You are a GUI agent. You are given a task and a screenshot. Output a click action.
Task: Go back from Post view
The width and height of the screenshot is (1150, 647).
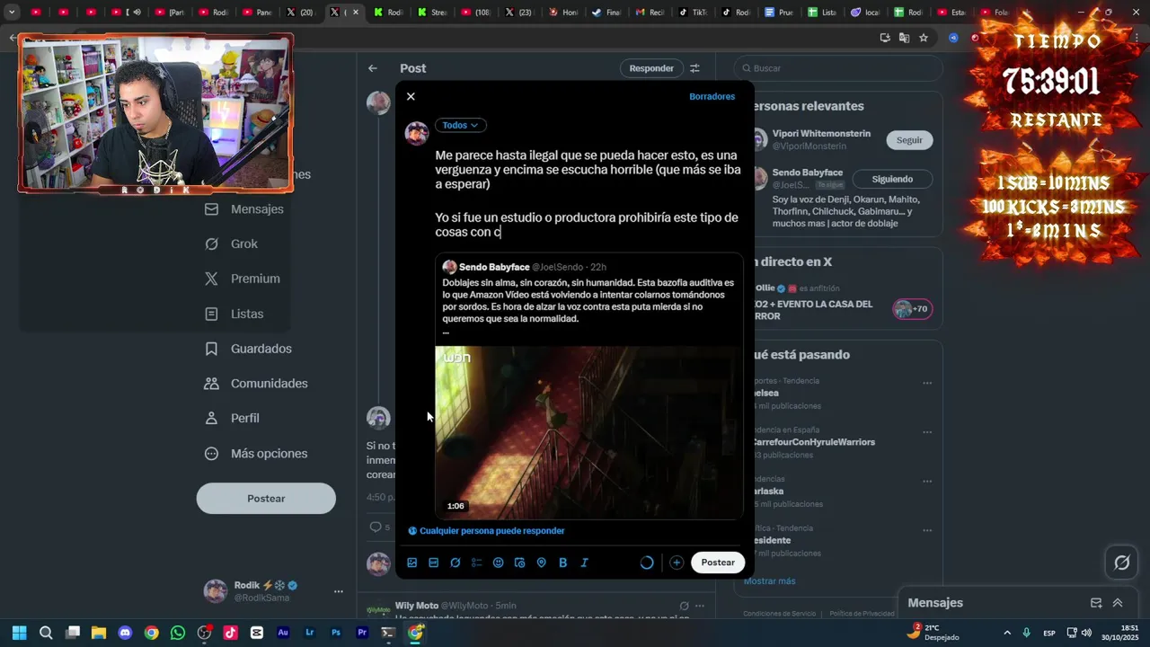pyautogui.click(x=373, y=68)
